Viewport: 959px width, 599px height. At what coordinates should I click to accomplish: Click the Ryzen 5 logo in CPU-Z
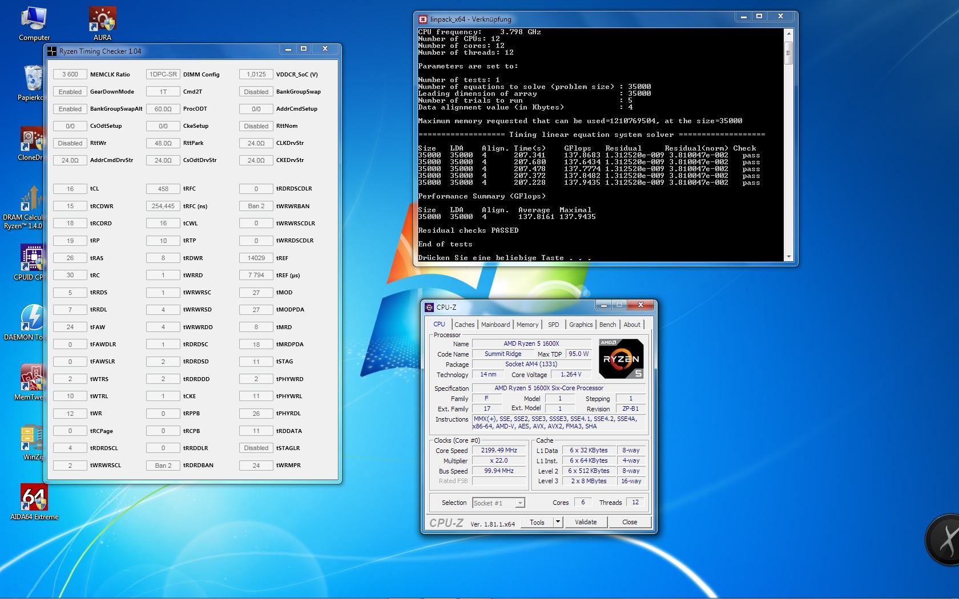click(x=622, y=359)
